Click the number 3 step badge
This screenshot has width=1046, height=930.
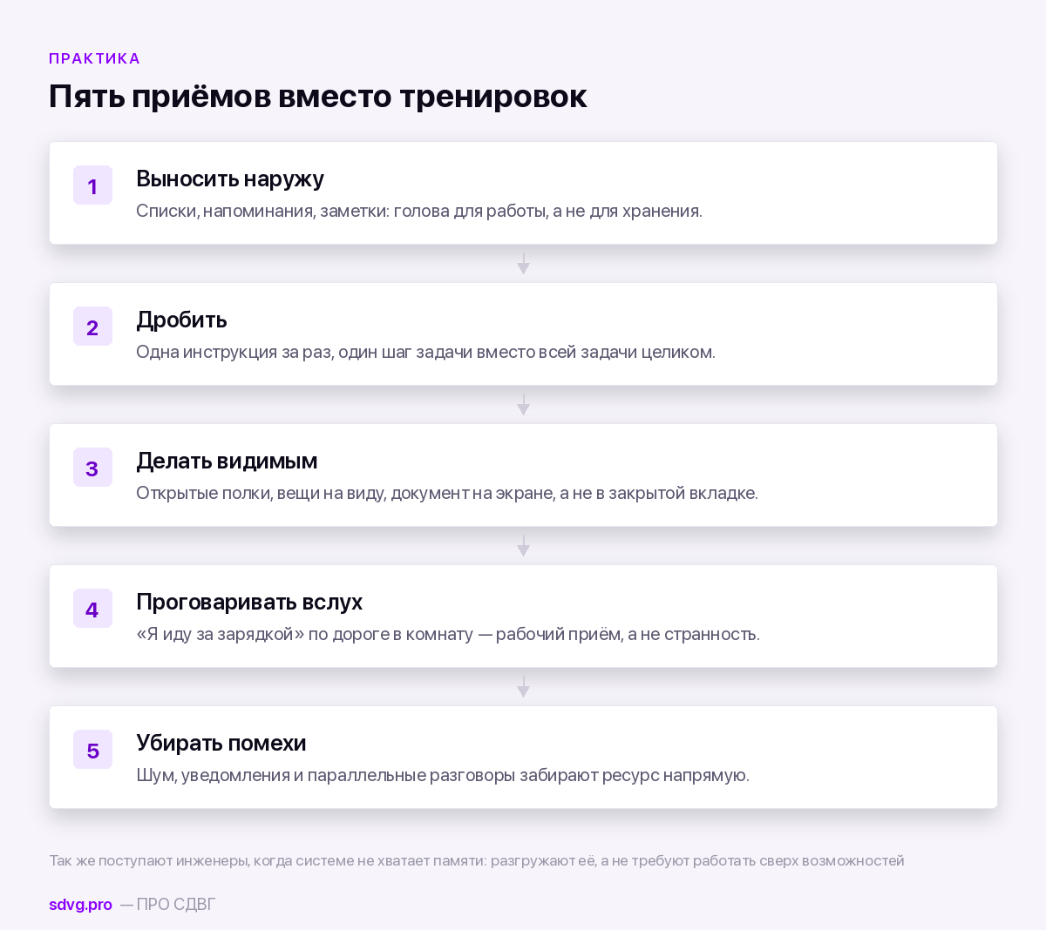(x=92, y=468)
